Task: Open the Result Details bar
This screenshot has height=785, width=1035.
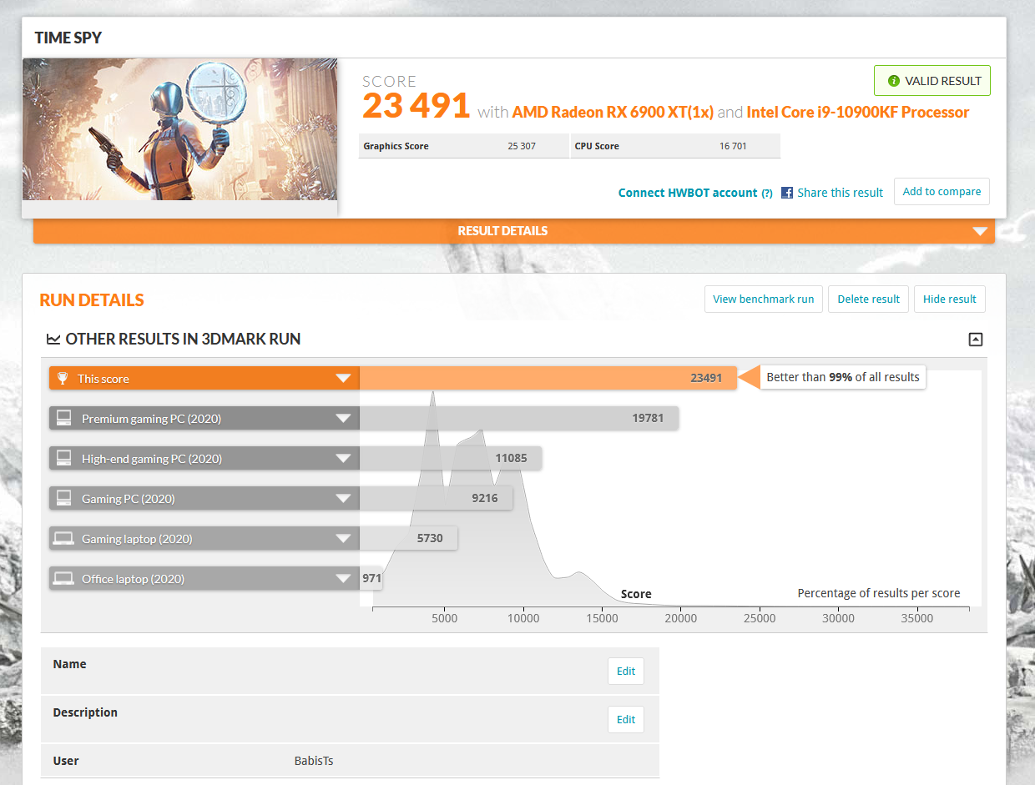Action: pyautogui.click(x=513, y=231)
